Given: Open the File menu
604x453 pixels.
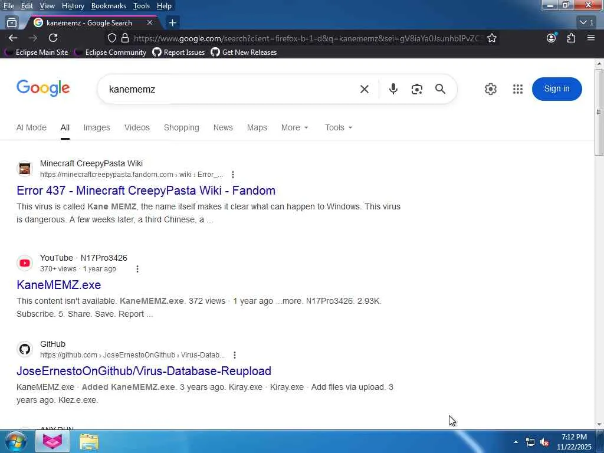Looking at the screenshot, I should [8, 6].
